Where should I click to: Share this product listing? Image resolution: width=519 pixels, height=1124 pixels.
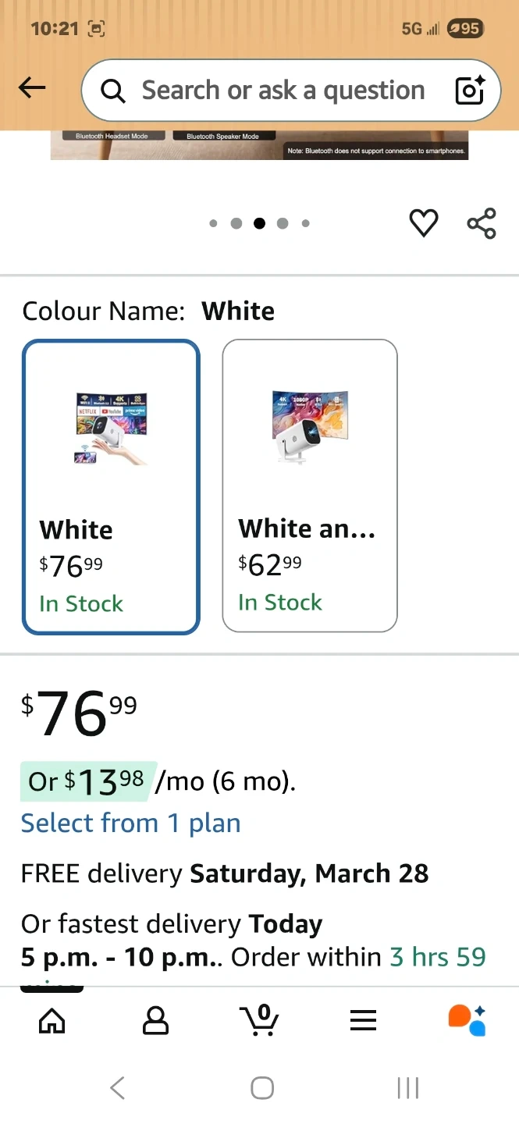click(x=482, y=223)
